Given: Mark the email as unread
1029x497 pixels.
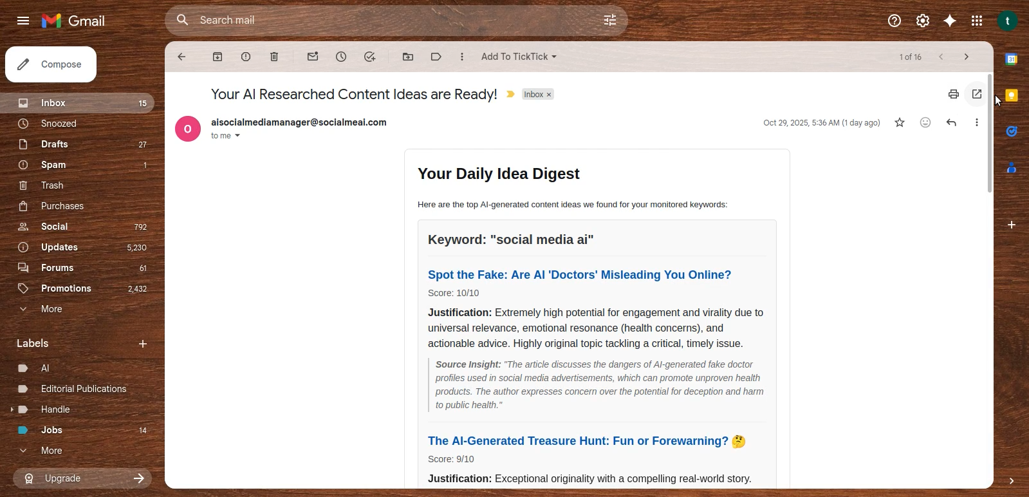Looking at the screenshot, I should coord(313,57).
